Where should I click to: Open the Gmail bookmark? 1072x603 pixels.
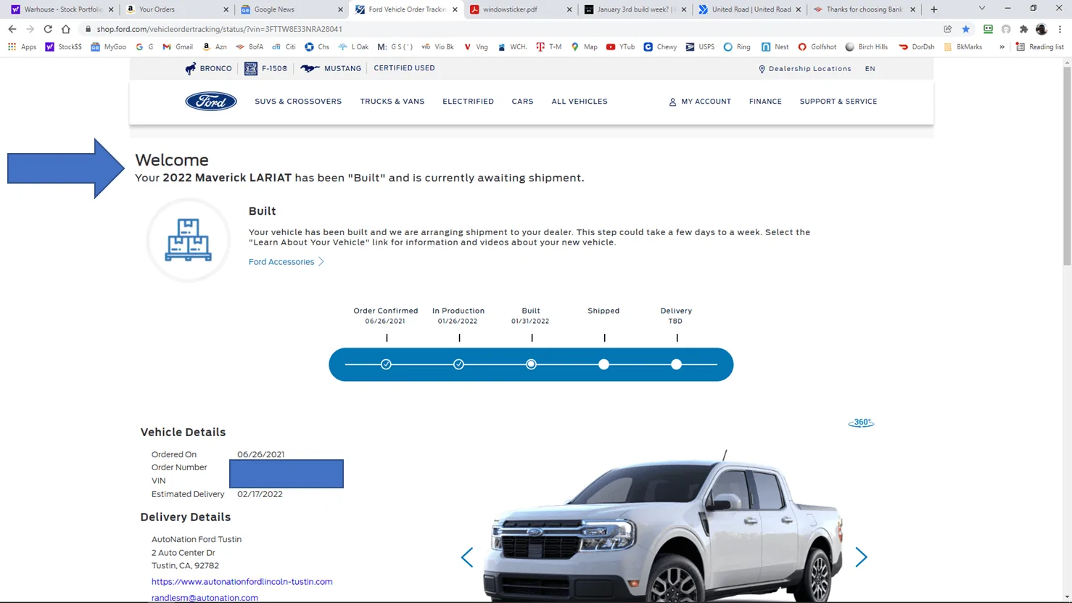pos(178,46)
